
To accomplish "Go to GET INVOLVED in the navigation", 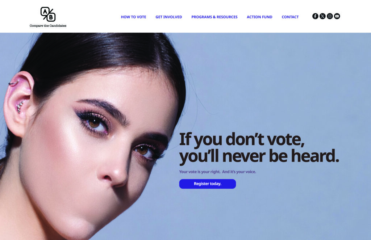I will coord(169,17).
